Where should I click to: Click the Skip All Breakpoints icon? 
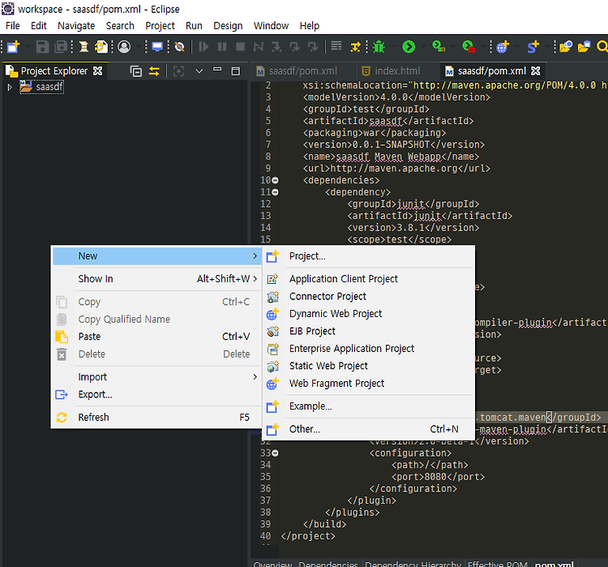[x=179, y=47]
